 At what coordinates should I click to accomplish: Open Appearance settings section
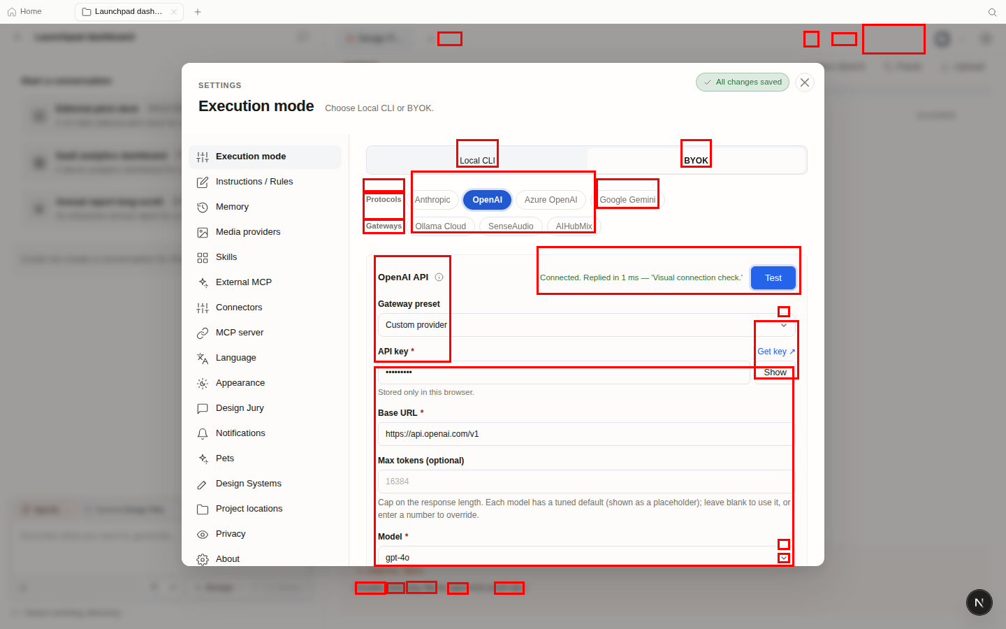coord(265,383)
